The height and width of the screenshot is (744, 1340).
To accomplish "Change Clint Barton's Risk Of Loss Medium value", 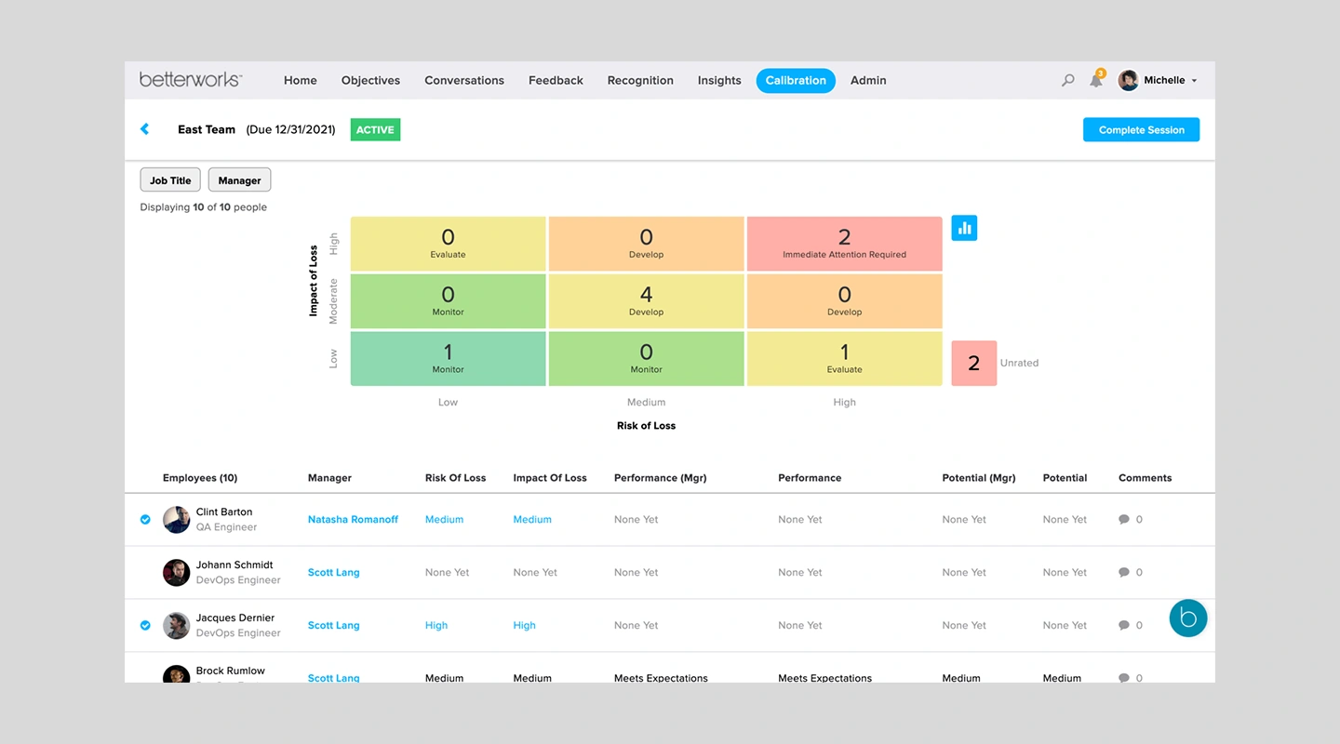I will [x=444, y=520].
